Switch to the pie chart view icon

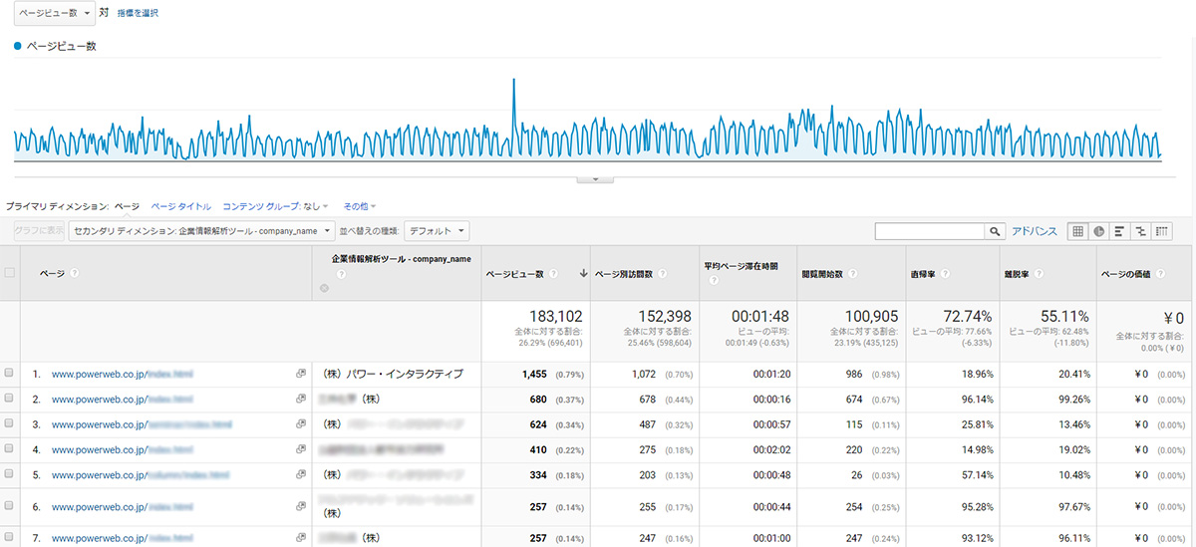click(x=1098, y=231)
